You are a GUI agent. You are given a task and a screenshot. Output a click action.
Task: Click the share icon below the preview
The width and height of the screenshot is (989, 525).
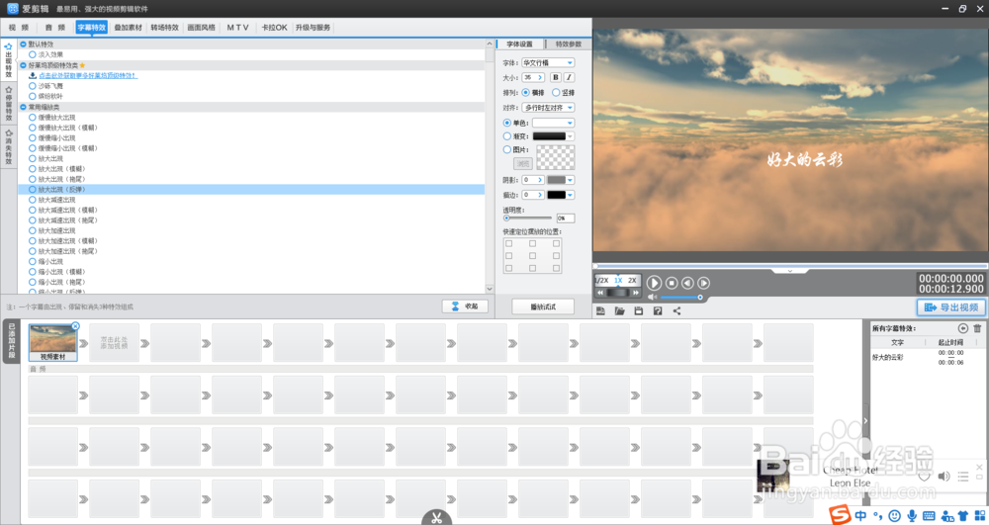[x=676, y=310]
